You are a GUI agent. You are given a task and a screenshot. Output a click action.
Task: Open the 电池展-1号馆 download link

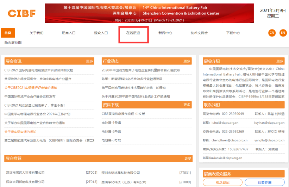pyautogui.click(x=111, y=123)
